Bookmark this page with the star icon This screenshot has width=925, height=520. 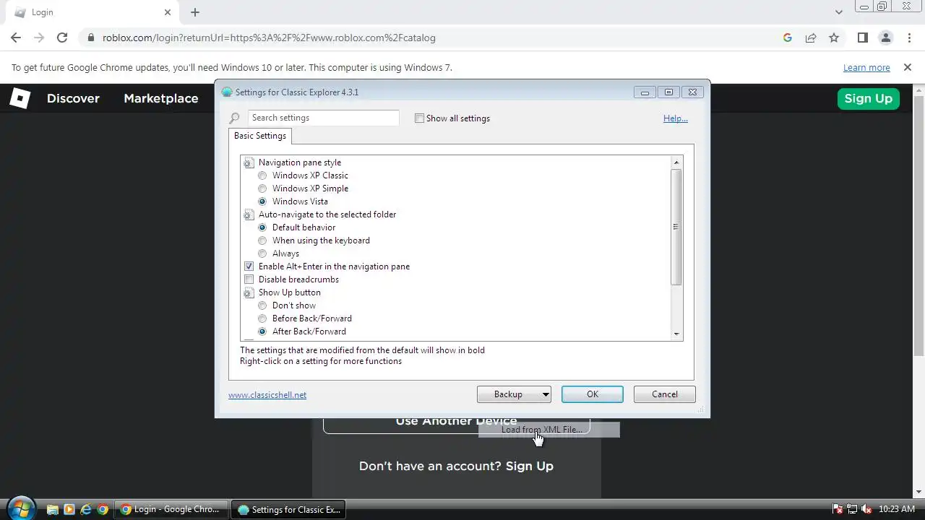tap(834, 38)
